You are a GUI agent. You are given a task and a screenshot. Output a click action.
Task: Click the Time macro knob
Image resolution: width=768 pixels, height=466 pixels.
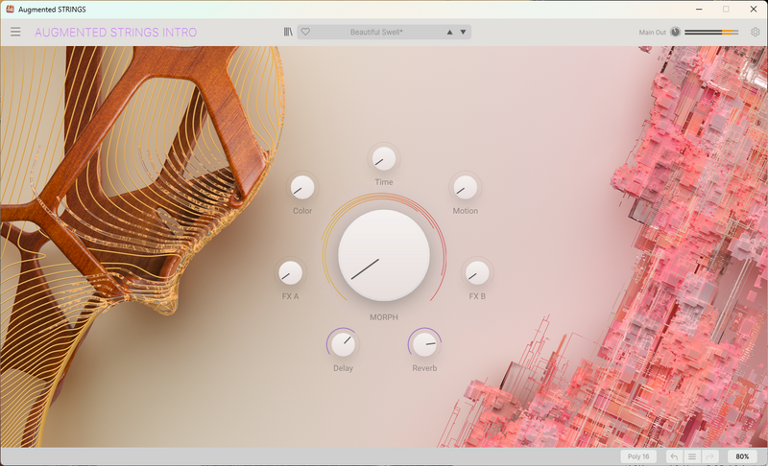[x=384, y=159]
